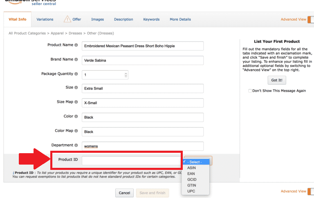
Task: Click into the Product ID input field
Action: point(131,161)
